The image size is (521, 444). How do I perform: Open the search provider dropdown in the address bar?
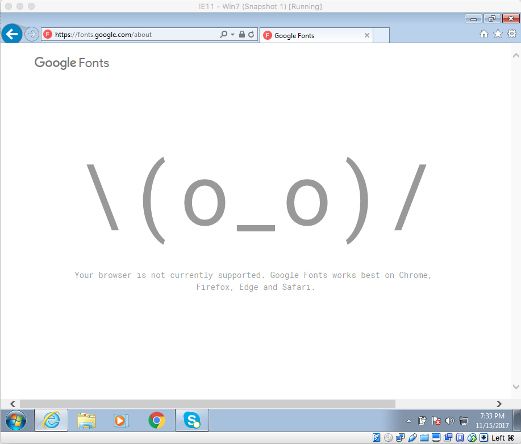tap(234, 34)
